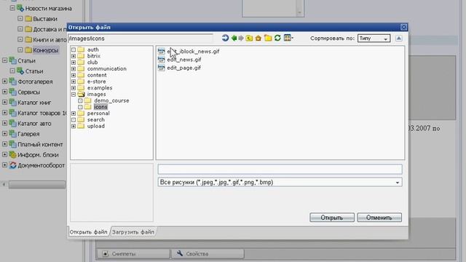Click the Открыть button
Viewport: 466px width, 262px height.
332,218
